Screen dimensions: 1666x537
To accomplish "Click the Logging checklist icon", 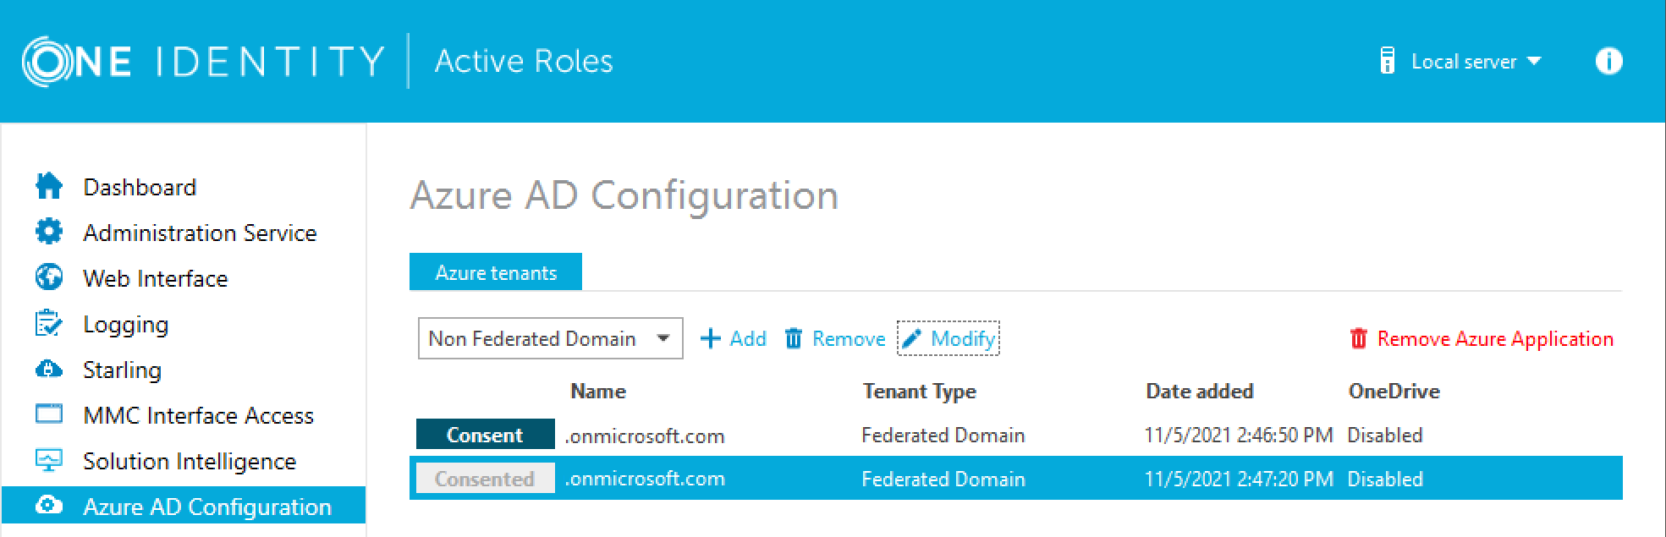I will [x=49, y=323].
